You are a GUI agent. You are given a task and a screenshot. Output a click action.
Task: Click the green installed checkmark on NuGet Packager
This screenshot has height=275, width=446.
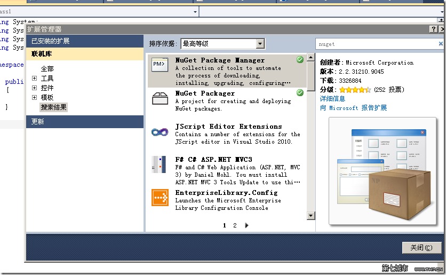(x=300, y=92)
